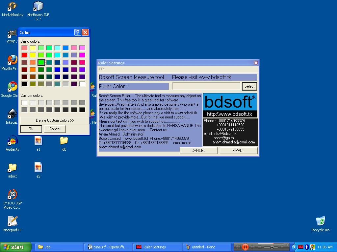The width and height of the screenshot is (337, 252).
Task: Switch to untitled - Paint taskbar item
Action: (x=203, y=247)
